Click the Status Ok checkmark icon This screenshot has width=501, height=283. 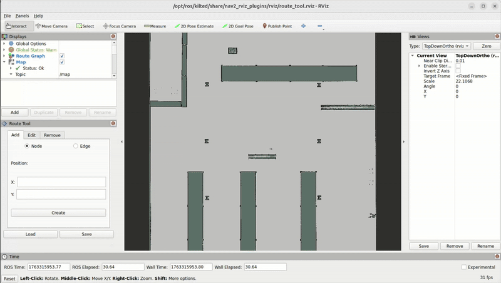[x=18, y=68]
